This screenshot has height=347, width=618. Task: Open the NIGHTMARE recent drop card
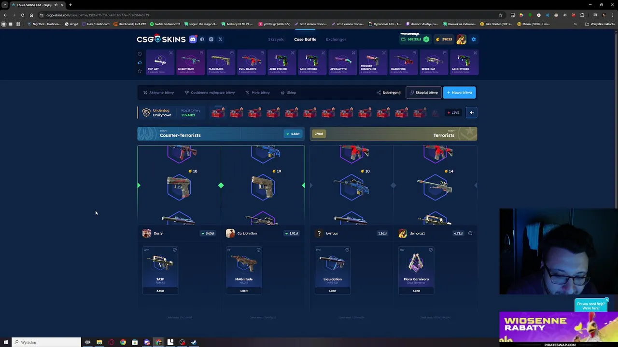[190, 63]
